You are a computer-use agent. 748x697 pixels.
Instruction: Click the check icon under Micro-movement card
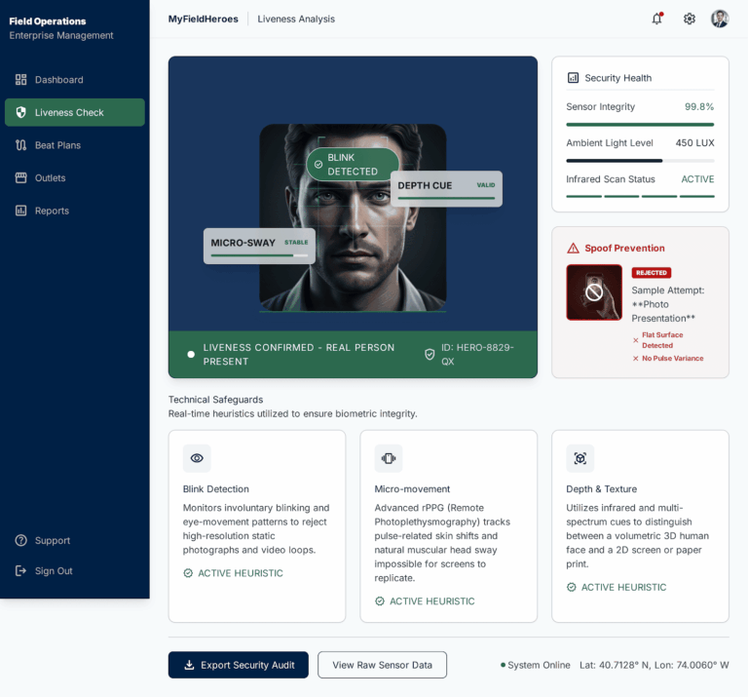380,601
